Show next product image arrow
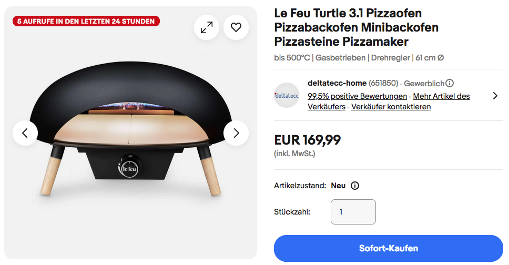The image size is (509, 265). pyautogui.click(x=236, y=133)
